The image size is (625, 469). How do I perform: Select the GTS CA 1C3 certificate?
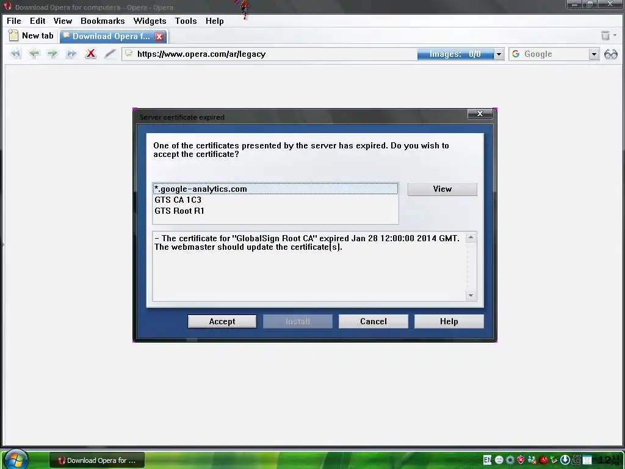pos(275,200)
